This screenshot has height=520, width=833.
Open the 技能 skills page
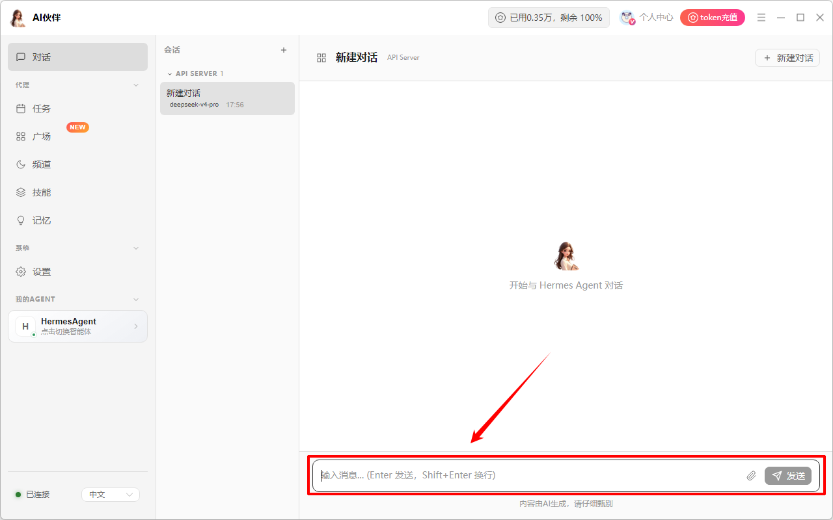pyautogui.click(x=77, y=192)
